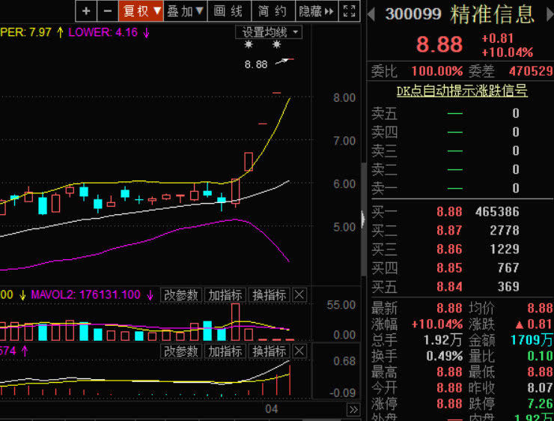Screen dimensions: 554x421
Task: Open the DK点自动提示涨跌信号 link
Action: [461, 91]
